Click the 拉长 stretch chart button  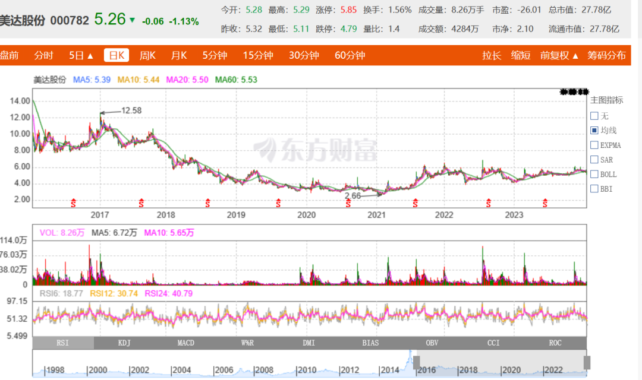(x=492, y=55)
